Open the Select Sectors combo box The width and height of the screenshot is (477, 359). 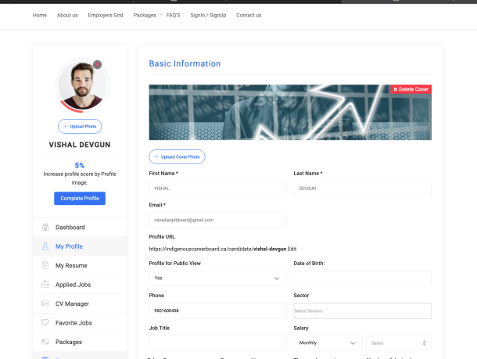(x=362, y=311)
